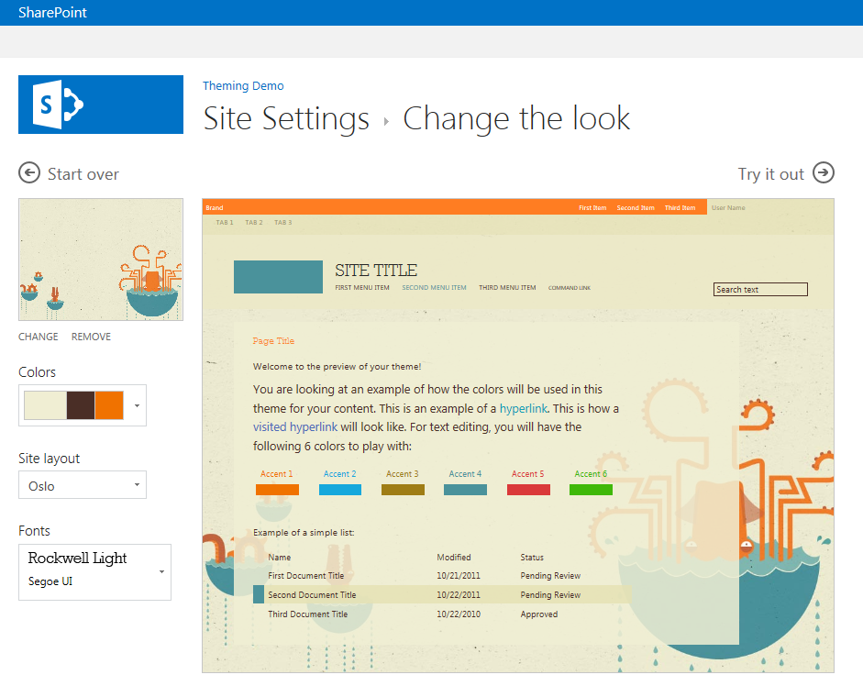
Task: Click the visited hyperlink sample text
Action: coord(295,426)
